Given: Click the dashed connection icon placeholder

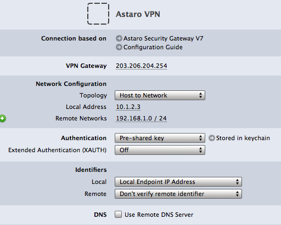Looking at the screenshot, I should 98,14.
